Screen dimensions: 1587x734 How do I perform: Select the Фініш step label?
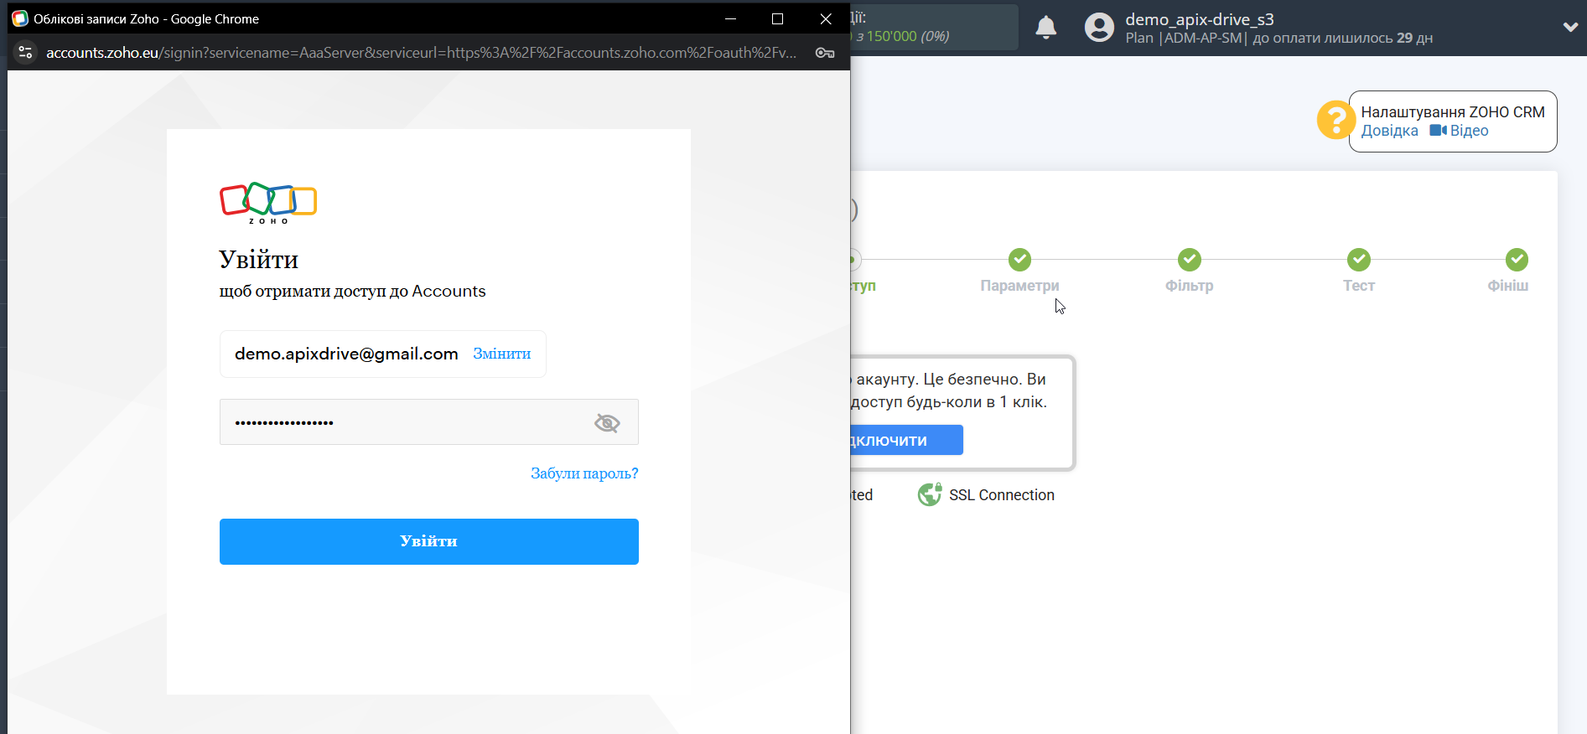pos(1507,286)
